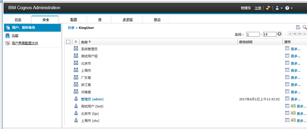Image resolution: width=307 pixels, height=129 pixels.
Task: Go to the 库 tab
Action: [100, 19]
